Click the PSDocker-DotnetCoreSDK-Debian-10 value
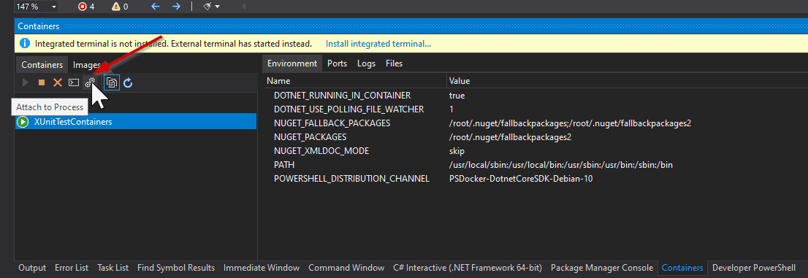Viewport: 808px width, 278px height. coord(521,179)
